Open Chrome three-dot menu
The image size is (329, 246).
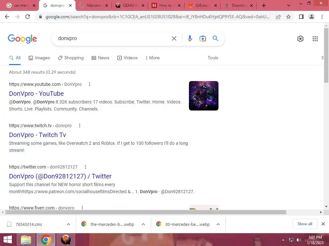322,17
